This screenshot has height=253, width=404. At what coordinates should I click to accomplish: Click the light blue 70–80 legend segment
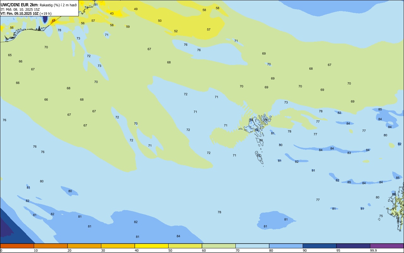click(x=252, y=246)
